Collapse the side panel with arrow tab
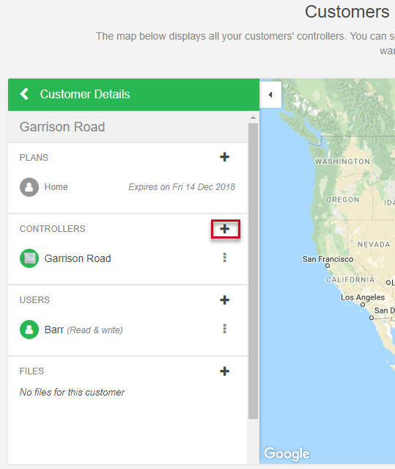395x469 pixels. (270, 95)
